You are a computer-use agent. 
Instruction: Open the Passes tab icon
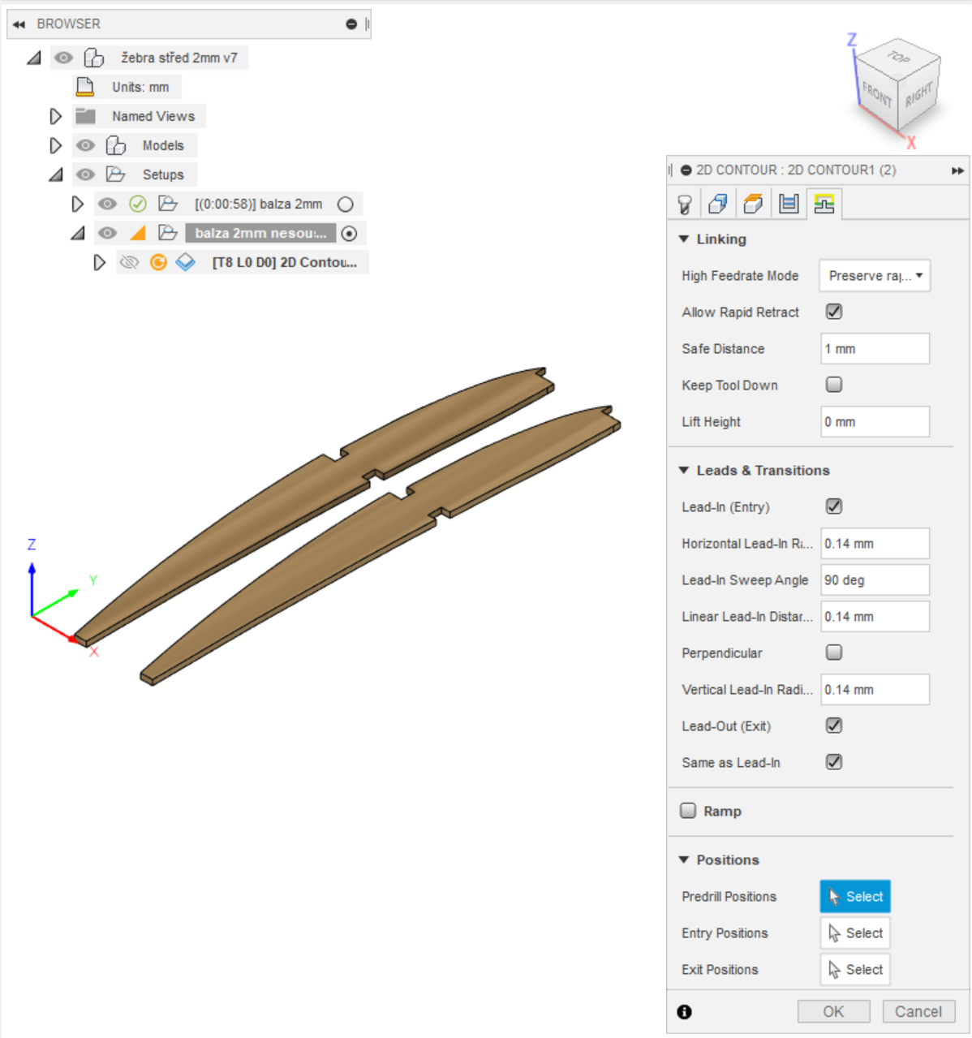coord(789,204)
